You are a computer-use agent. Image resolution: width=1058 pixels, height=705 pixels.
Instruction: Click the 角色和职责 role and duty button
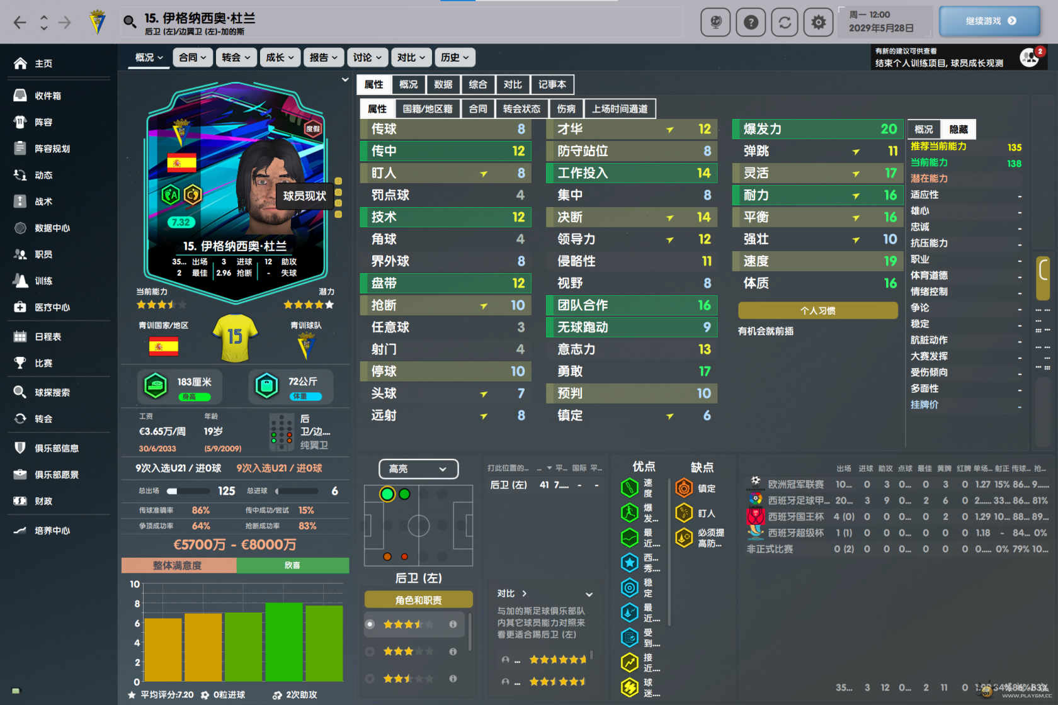tap(418, 600)
